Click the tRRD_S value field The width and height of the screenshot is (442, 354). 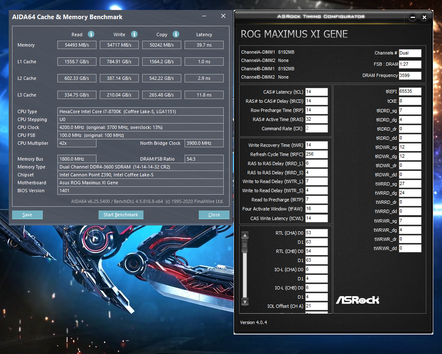coord(316,172)
